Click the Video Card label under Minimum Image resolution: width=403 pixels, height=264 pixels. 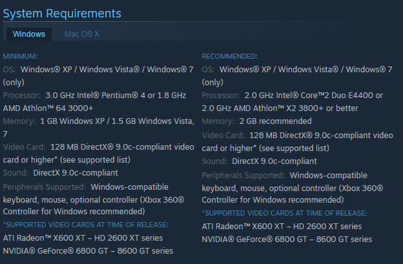(25, 147)
